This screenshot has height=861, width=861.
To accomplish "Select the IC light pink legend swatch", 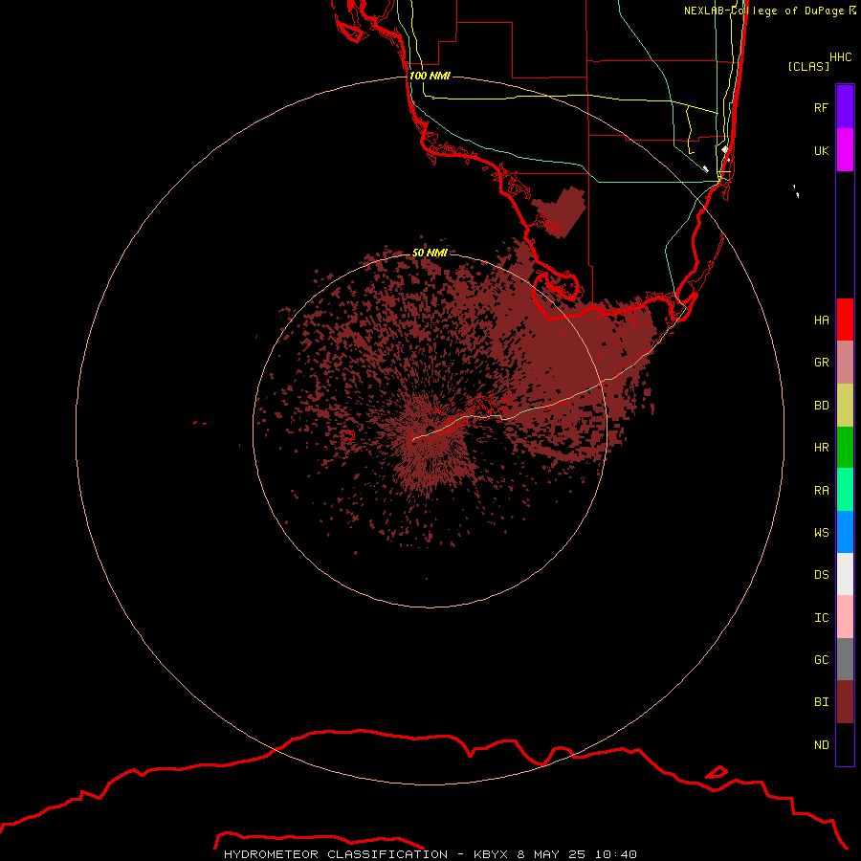I will pyautogui.click(x=845, y=617).
